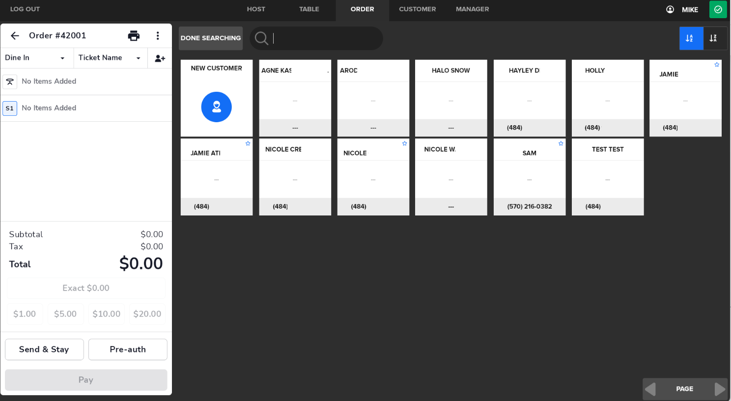The width and height of the screenshot is (731, 401).
Task: Toggle favorite star on SAM customer card
Action: tap(561, 143)
